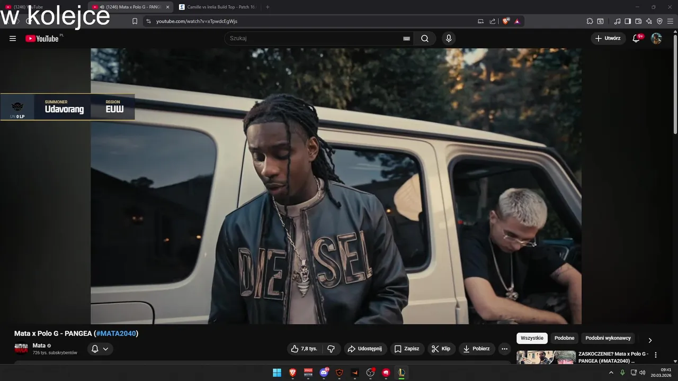
Task: Click the tray microphone icon
Action: click(x=622, y=373)
